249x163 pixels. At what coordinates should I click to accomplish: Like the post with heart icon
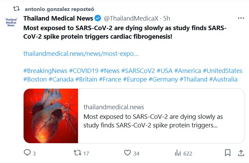(127, 153)
